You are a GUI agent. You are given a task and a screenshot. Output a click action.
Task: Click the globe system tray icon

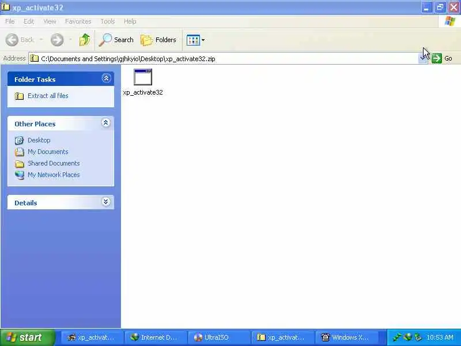pyautogui.click(x=407, y=337)
